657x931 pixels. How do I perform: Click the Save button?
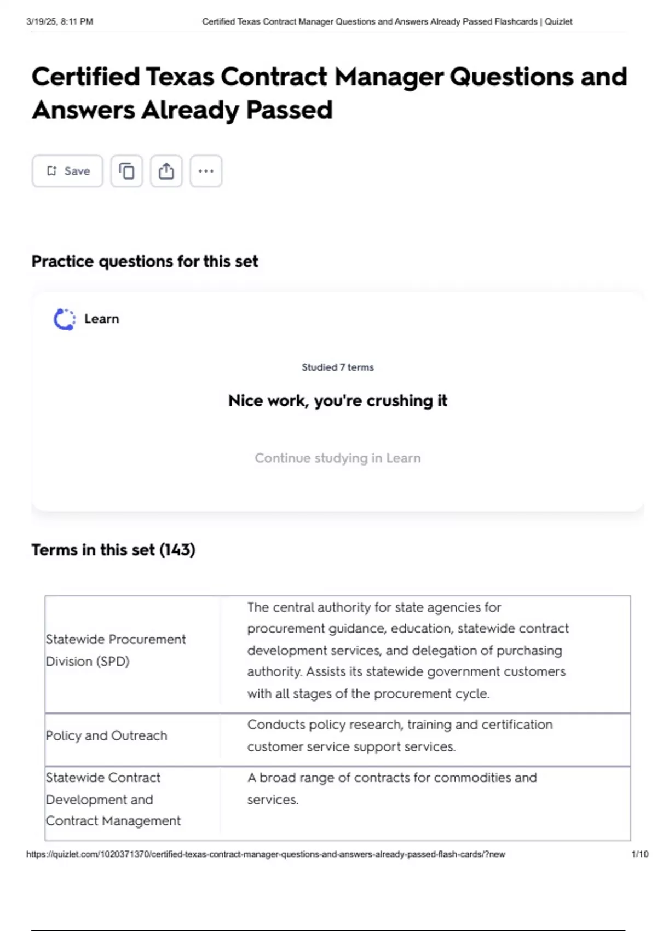point(67,171)
